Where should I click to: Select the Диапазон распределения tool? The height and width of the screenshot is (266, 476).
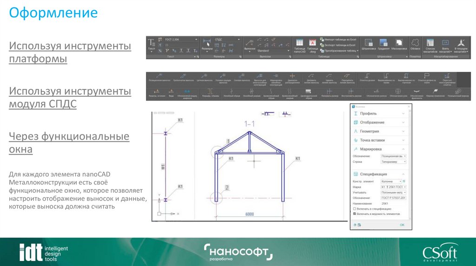[x=292, y=78]
